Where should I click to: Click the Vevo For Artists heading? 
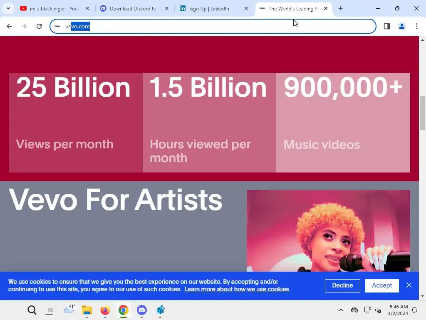click(116, 200)
